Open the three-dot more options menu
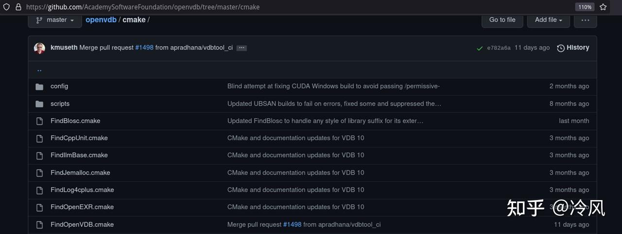 585,20
